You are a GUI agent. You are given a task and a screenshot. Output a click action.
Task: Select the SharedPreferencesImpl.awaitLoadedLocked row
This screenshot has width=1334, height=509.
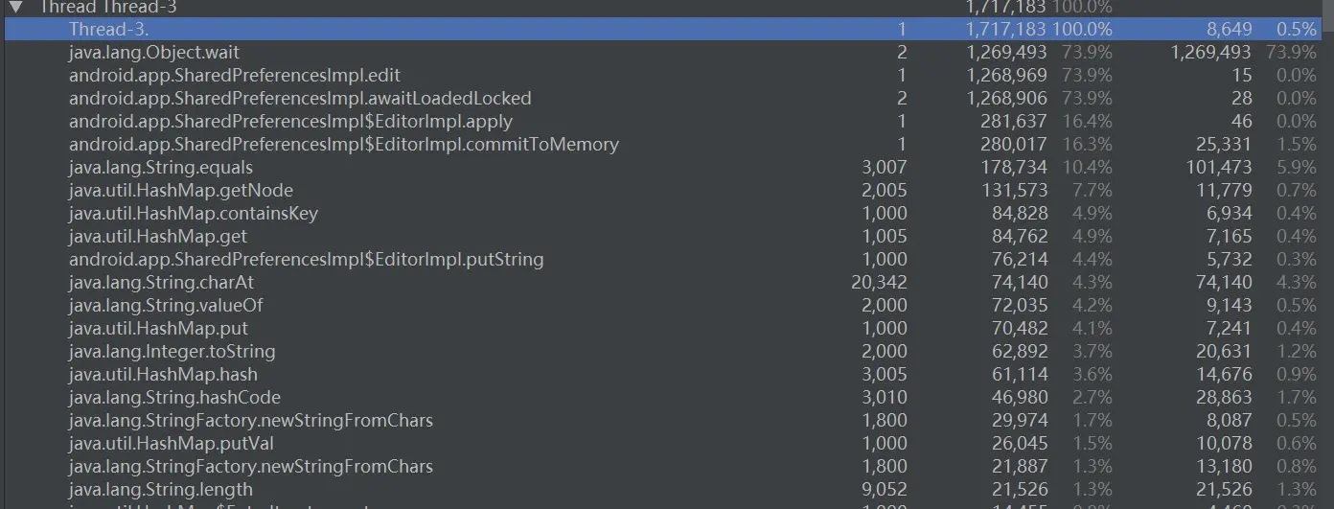pyautogui.click(x=667, y=98)
